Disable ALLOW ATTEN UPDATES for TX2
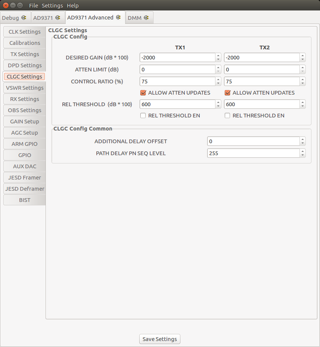 227,93
